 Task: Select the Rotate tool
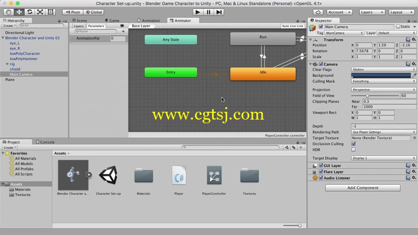pyautogui.click(x=30, y=12)
